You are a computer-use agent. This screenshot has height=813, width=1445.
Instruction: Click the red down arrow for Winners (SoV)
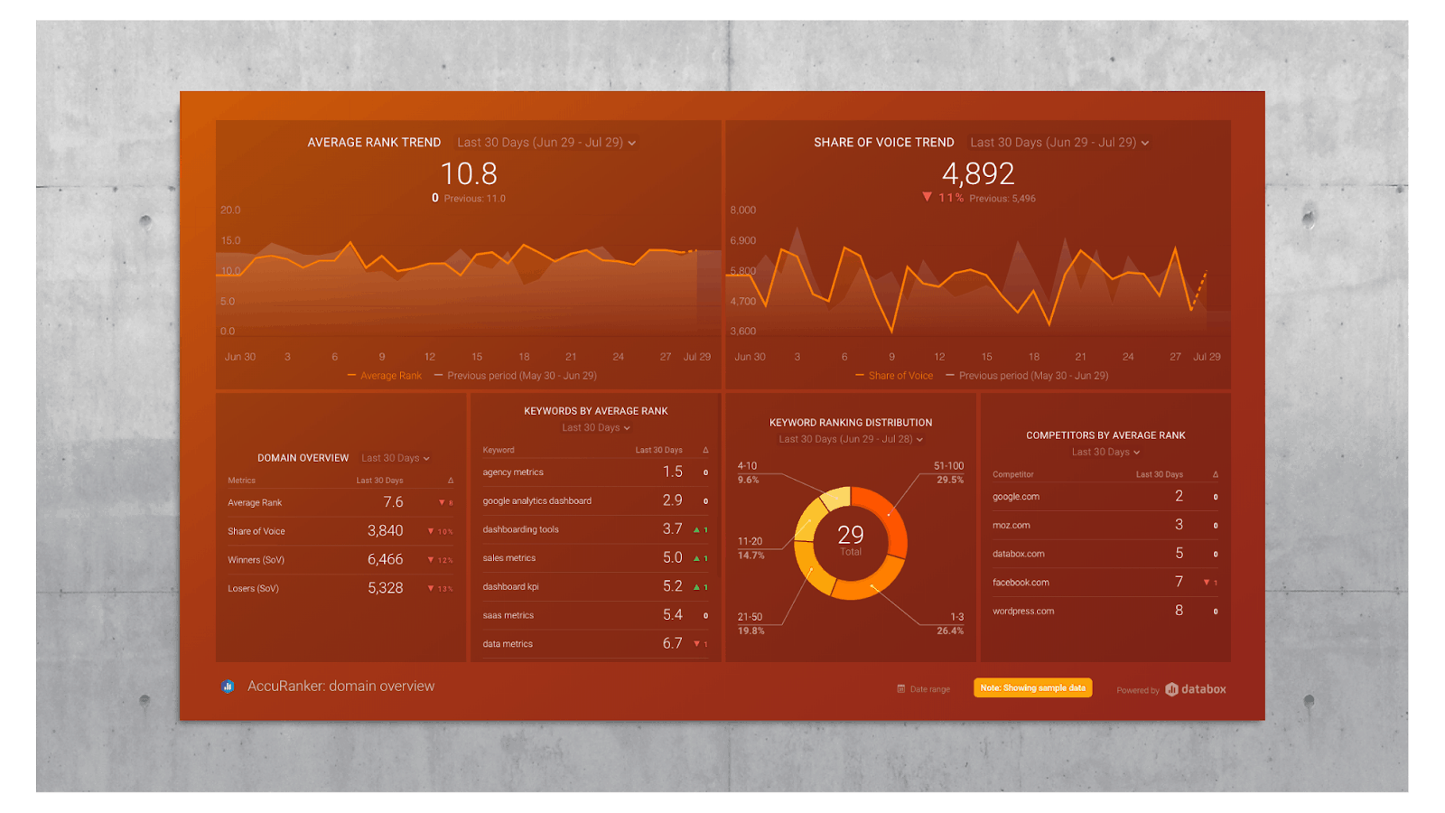[x=431, y=560]
